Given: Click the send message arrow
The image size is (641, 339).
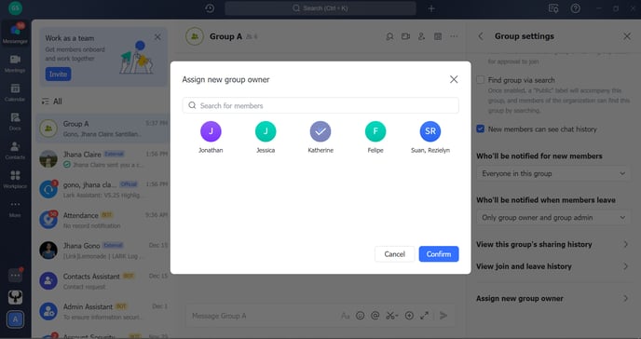Looking at the screenshot, I should 443,316.
